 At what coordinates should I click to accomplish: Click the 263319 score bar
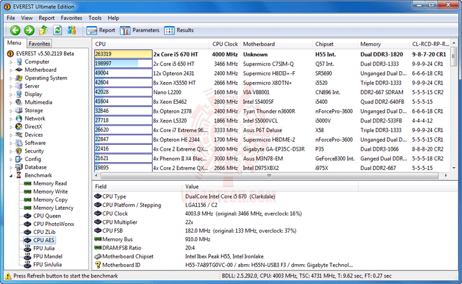(123, 54)
